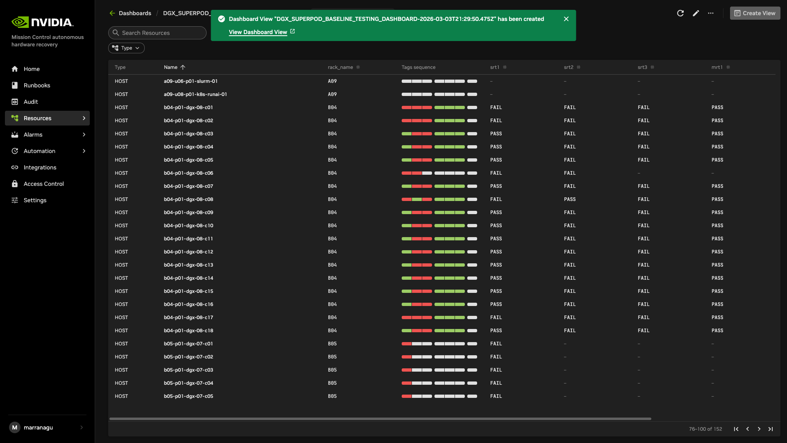Click the tags sequence bar for b04-p01-dgx-08-c01
Screen dimensions: 787x443
tap(439, 107)
